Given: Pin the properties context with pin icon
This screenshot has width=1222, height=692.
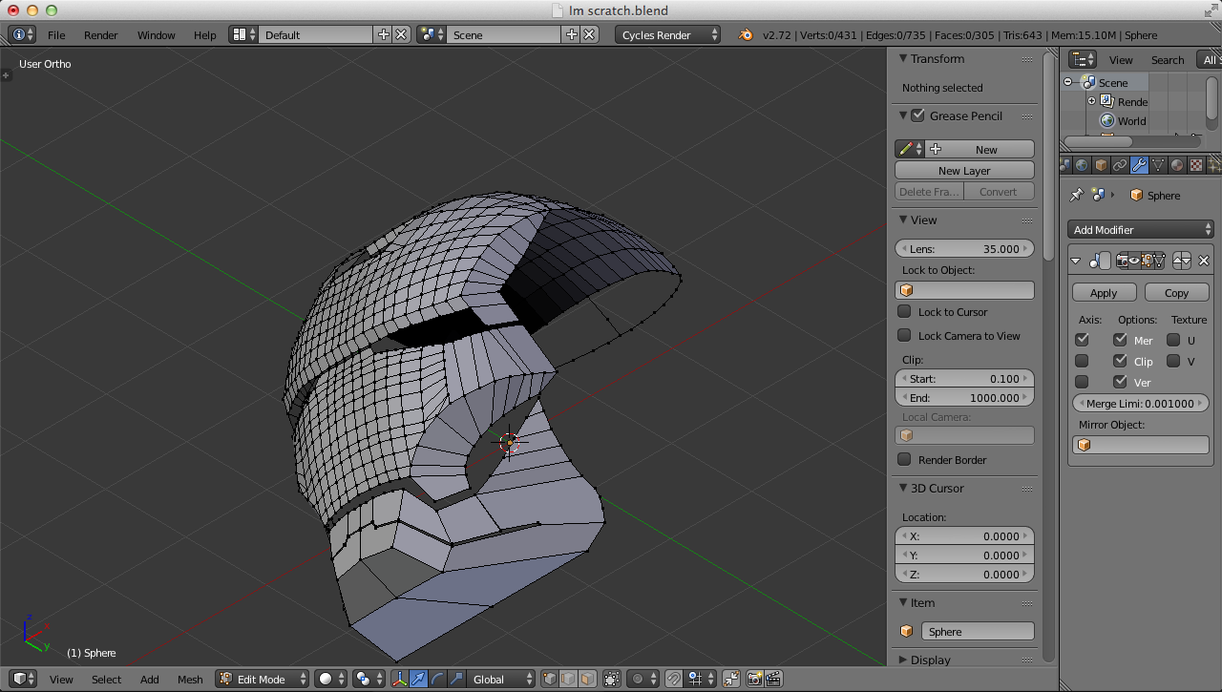Looking at the screenshot, I should coord(1076,195).
